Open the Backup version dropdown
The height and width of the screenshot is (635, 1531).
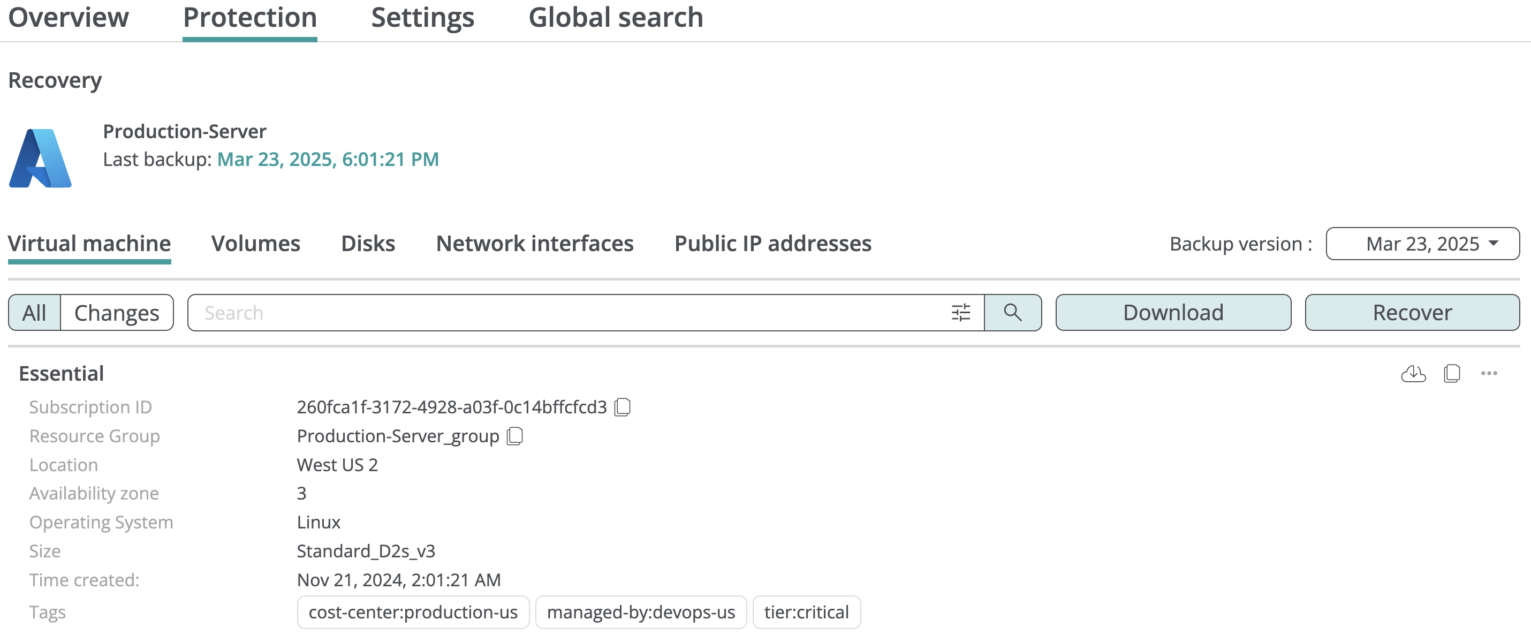1423,244
